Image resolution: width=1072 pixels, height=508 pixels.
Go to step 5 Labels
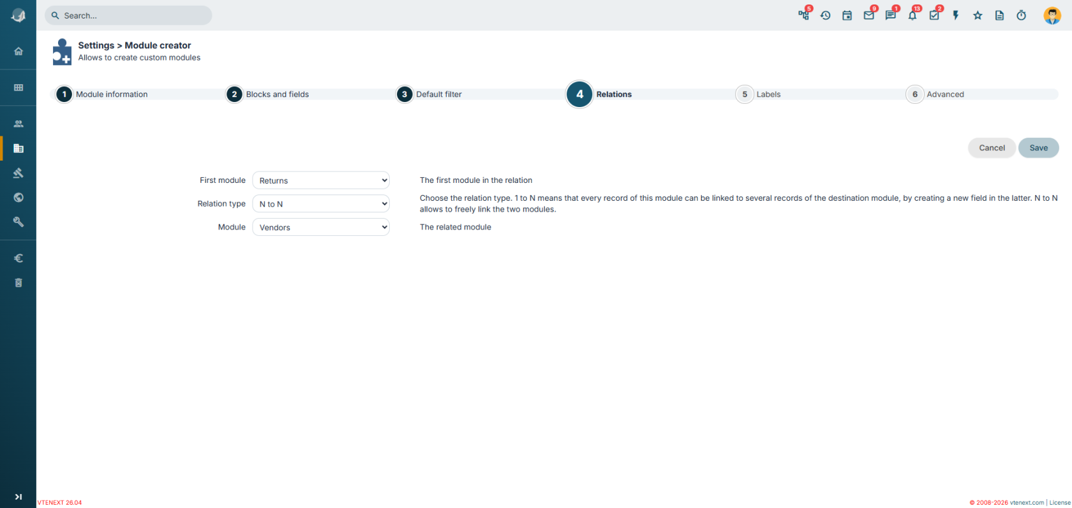[759, 94]
